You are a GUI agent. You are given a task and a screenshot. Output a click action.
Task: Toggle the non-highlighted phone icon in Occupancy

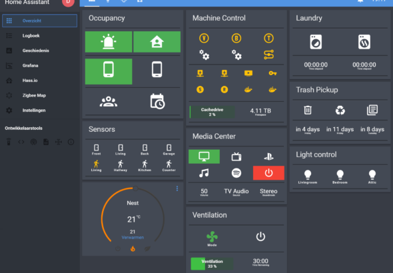point(157,69)
